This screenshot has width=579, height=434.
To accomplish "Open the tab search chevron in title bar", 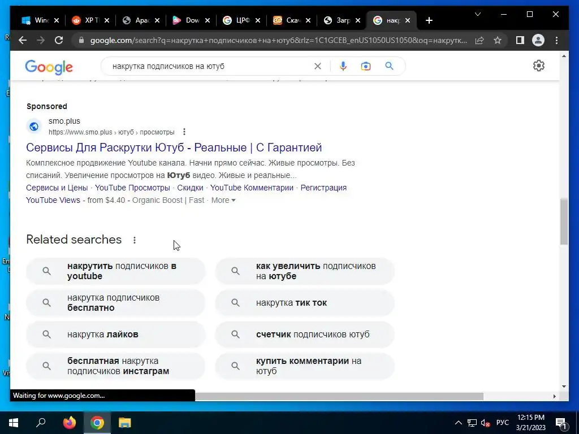I will [x=477, y=14].
